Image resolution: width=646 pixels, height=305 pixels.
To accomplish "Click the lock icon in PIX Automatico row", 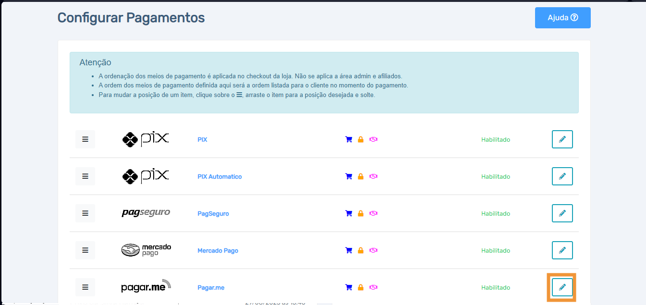I will click(x=361, y=176).
